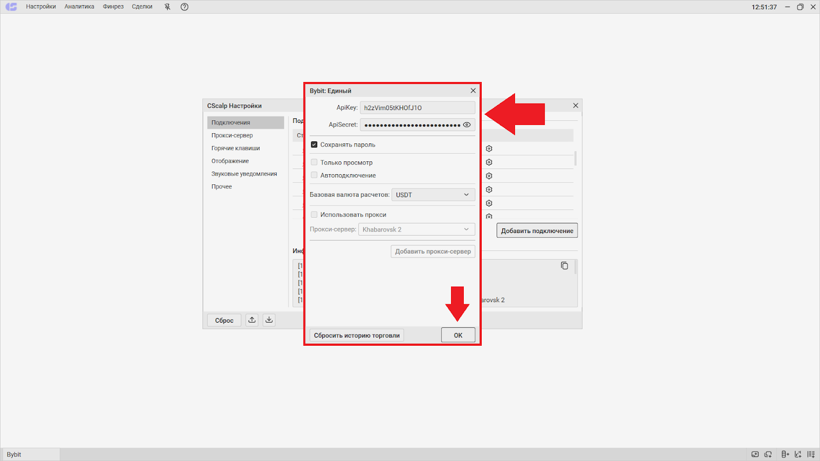
Task: Click the log panel scrollbar
Action: tap(576, 267)
